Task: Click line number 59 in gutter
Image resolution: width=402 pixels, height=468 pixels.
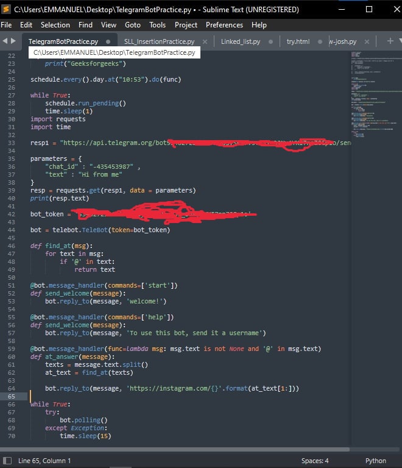Action: tap(12, 349)
